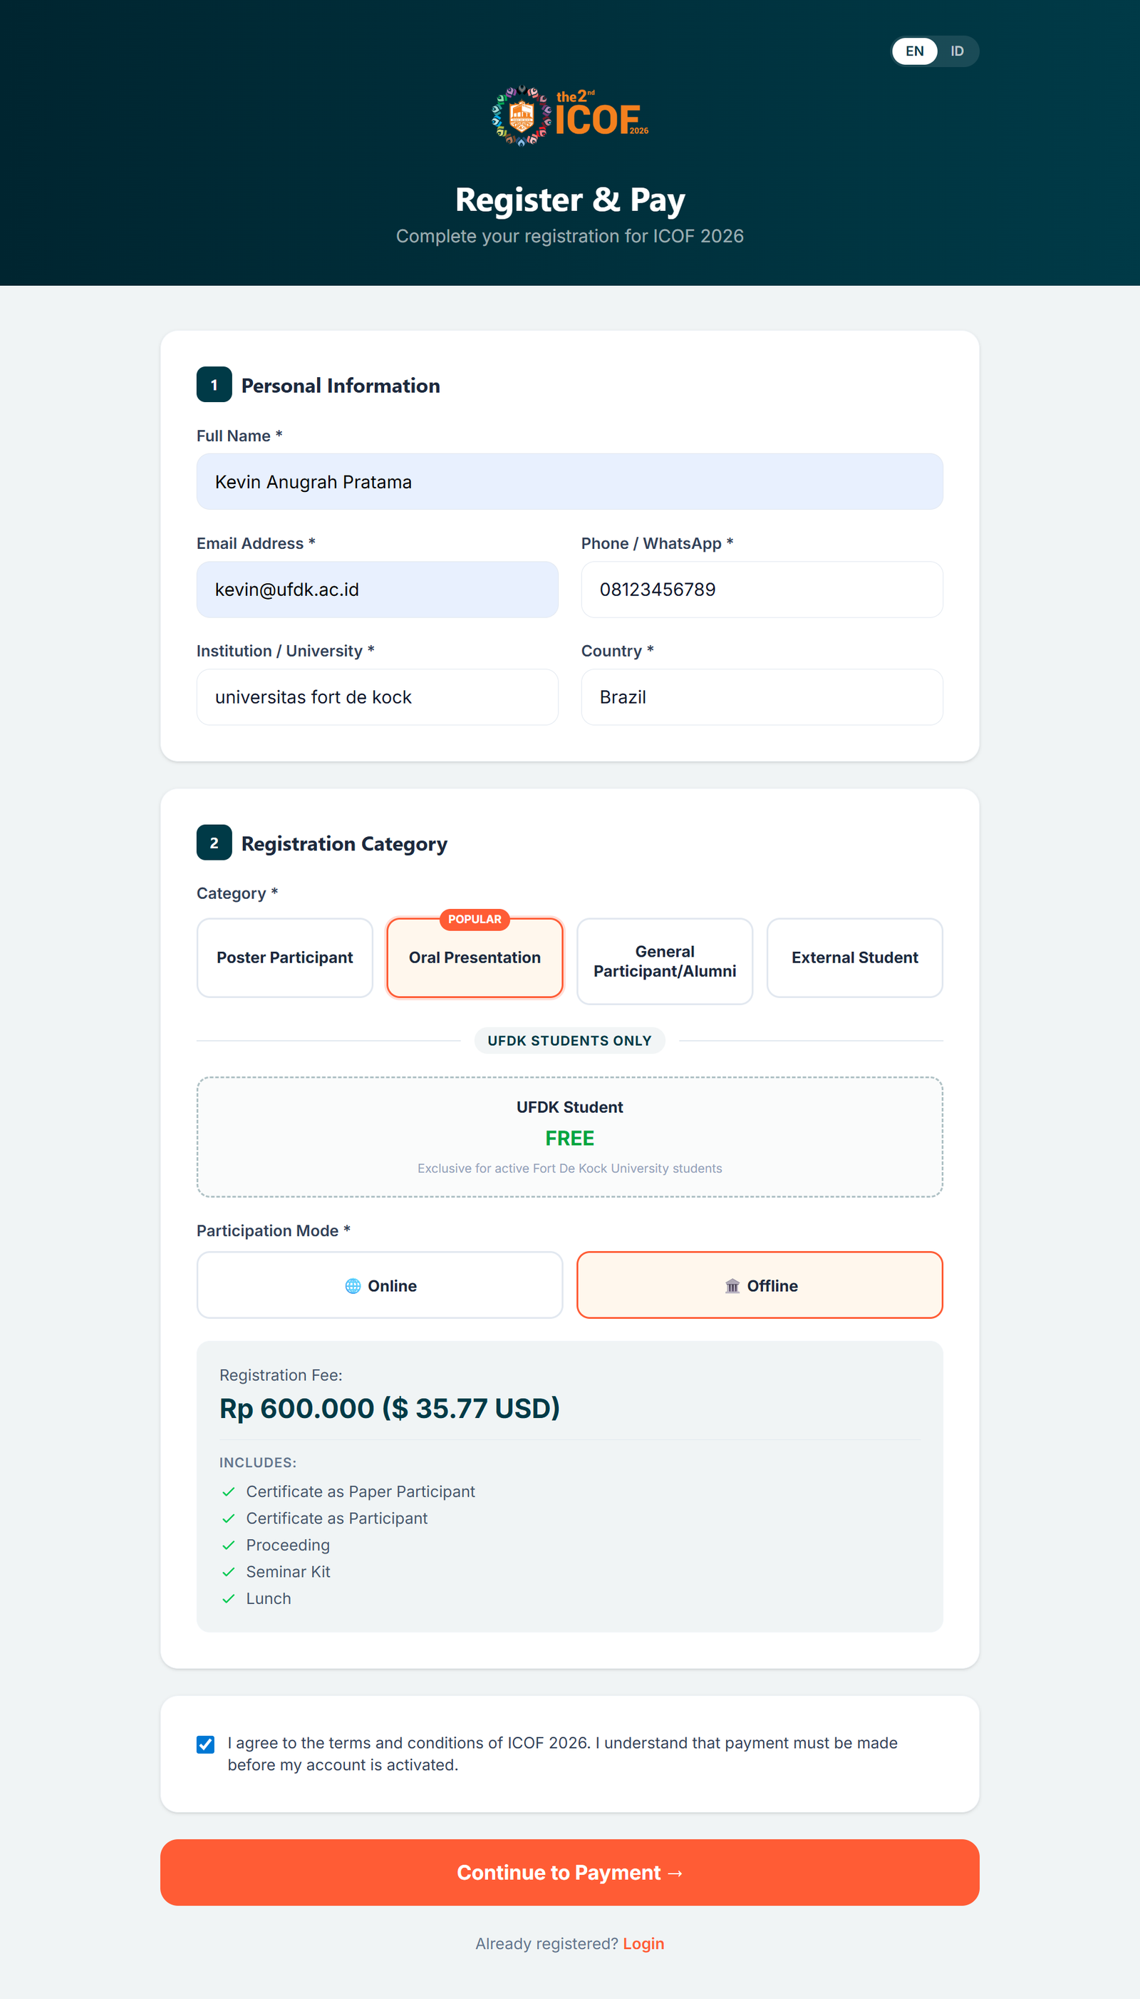Click the Phone / WhatsApp field
This screenshot has height=1999, width=1140.
point(760,589)
